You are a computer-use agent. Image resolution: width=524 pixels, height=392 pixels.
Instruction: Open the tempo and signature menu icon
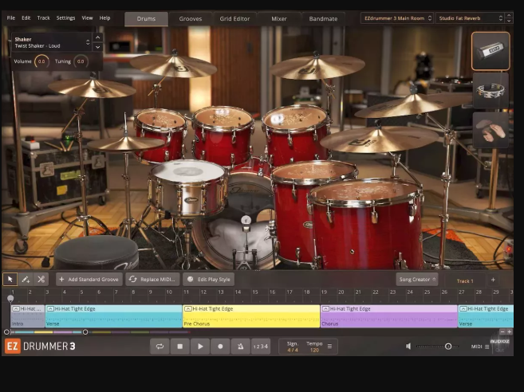(x=329, y=347)
